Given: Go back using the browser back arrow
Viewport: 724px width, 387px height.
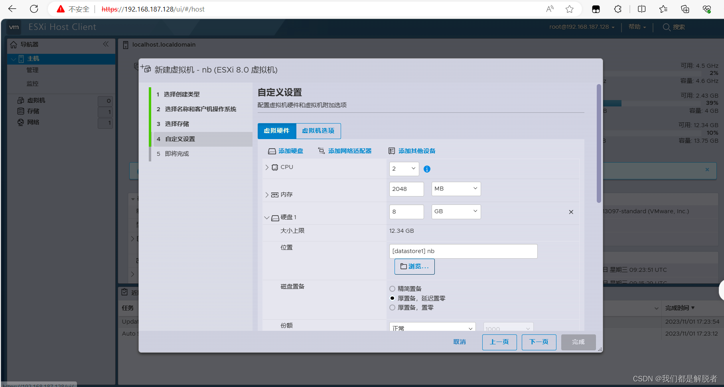Looking at the screenshot, I should click(x=12, y=9).
